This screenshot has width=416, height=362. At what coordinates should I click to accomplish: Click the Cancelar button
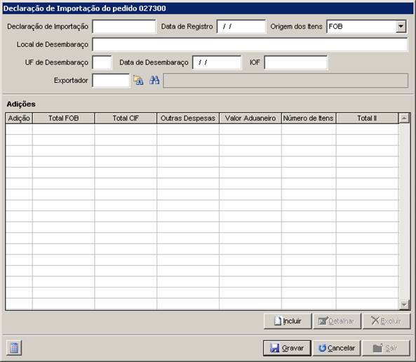(x=337, y=348)
